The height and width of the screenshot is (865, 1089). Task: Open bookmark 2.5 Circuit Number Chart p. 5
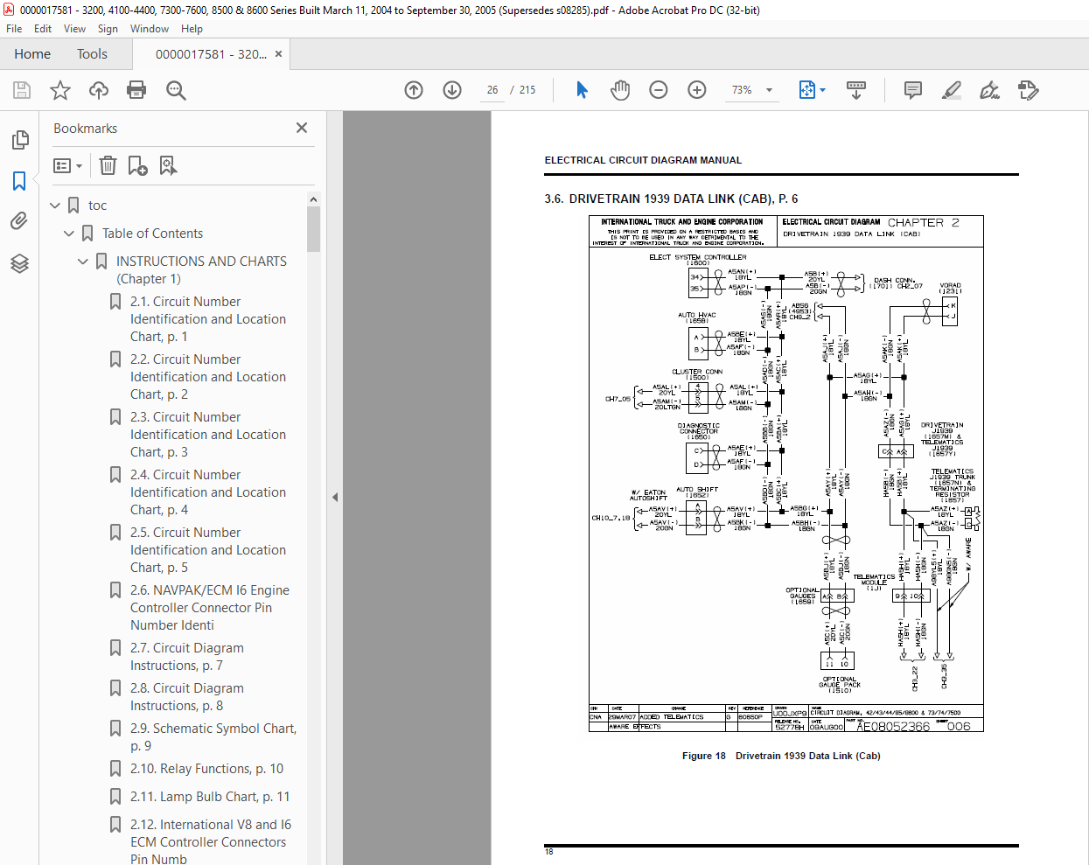coord(208,550)
